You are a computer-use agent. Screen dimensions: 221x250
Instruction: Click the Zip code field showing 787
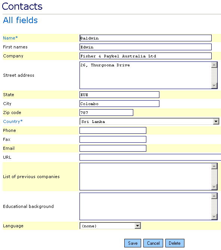coord(106,113)
